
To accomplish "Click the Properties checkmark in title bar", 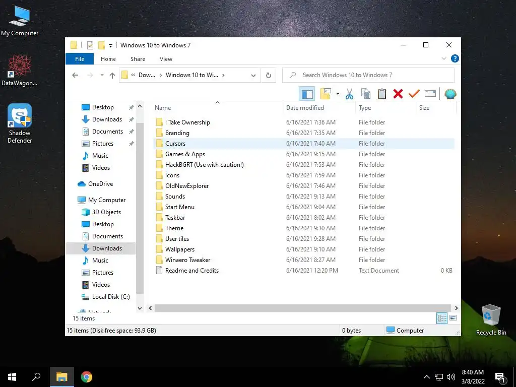I will [x=90, y=45].
